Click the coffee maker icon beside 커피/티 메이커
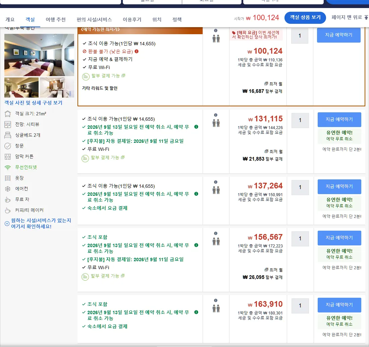This screenshot has height=347, width=369. pyautogui.click(x=8, y=210)
